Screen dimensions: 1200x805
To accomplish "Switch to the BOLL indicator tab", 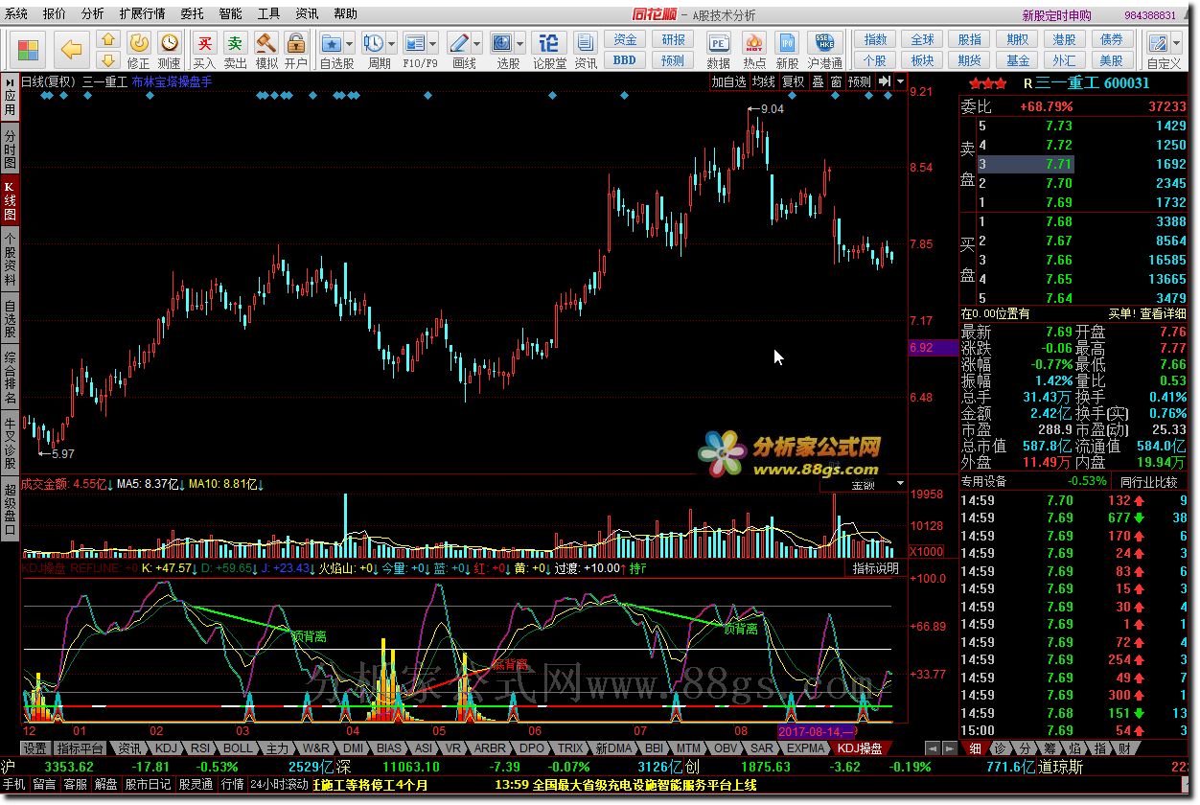I will 238,747.
